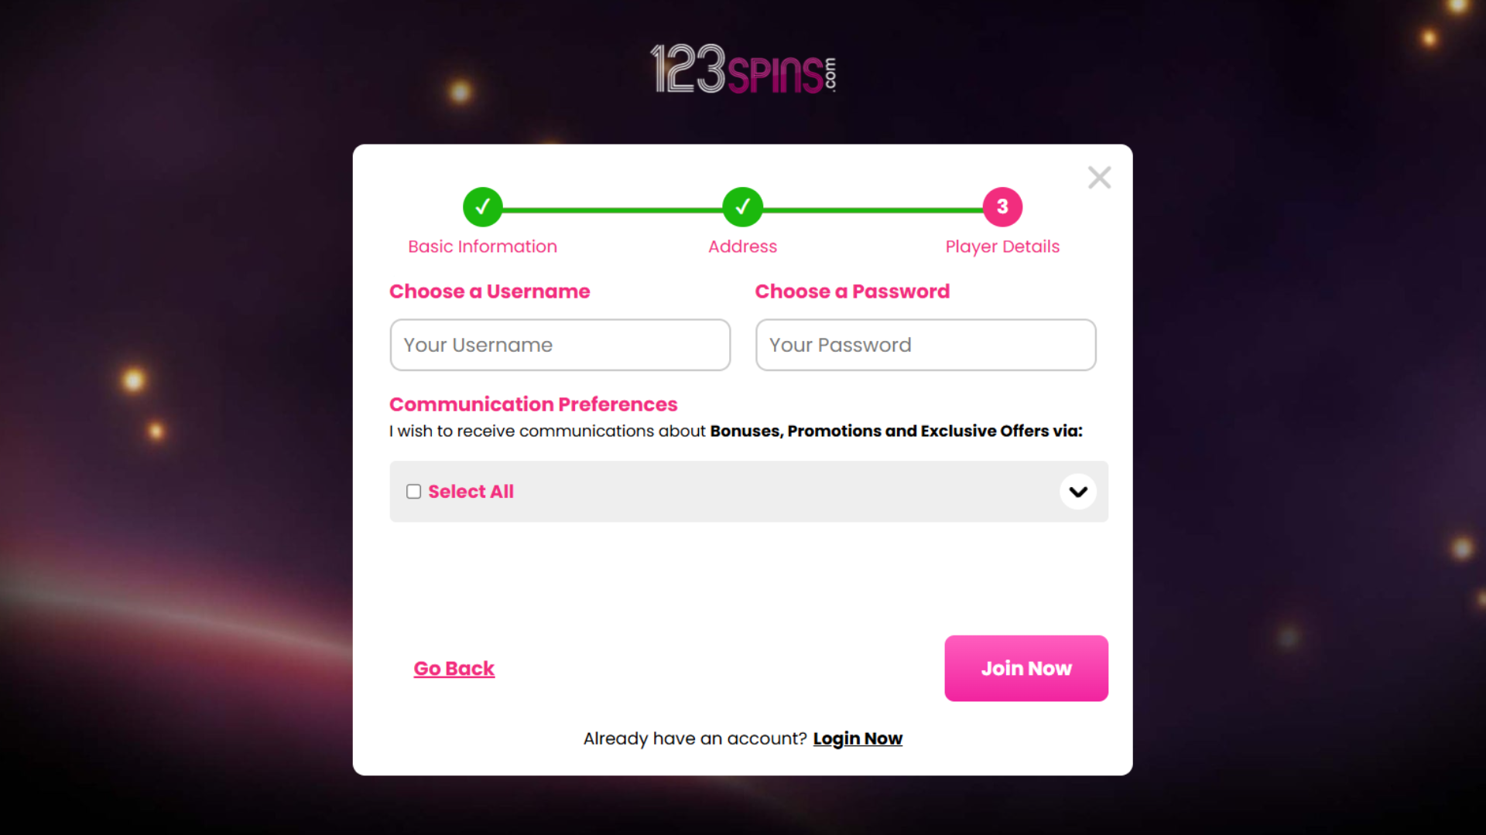
Task: Open the Login Now link
Action: [858, 739]
